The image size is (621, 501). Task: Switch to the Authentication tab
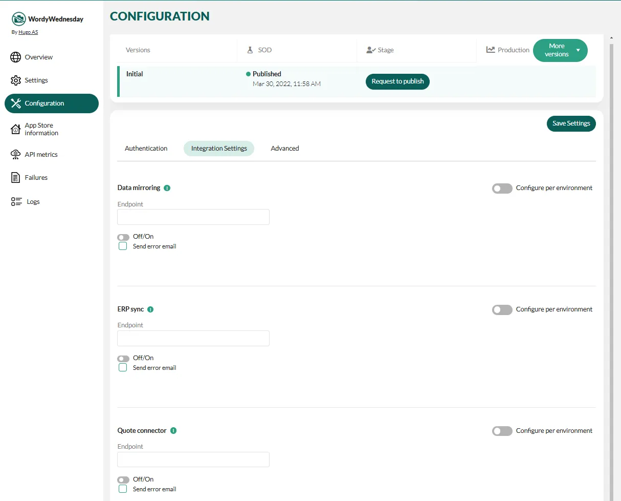(x=146, y=149)
